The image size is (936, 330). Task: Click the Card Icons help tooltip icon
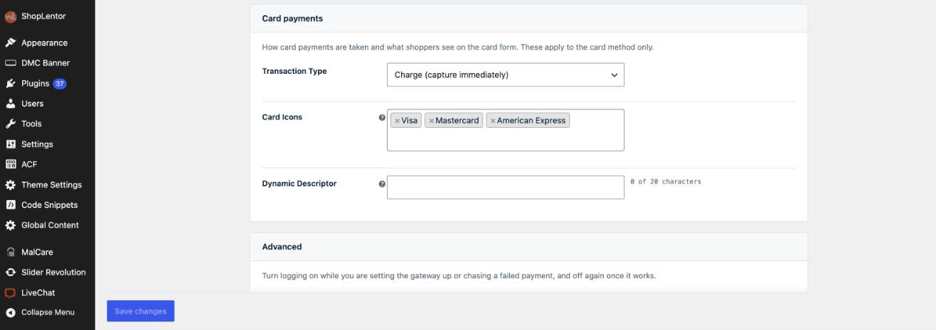(382, 118)
